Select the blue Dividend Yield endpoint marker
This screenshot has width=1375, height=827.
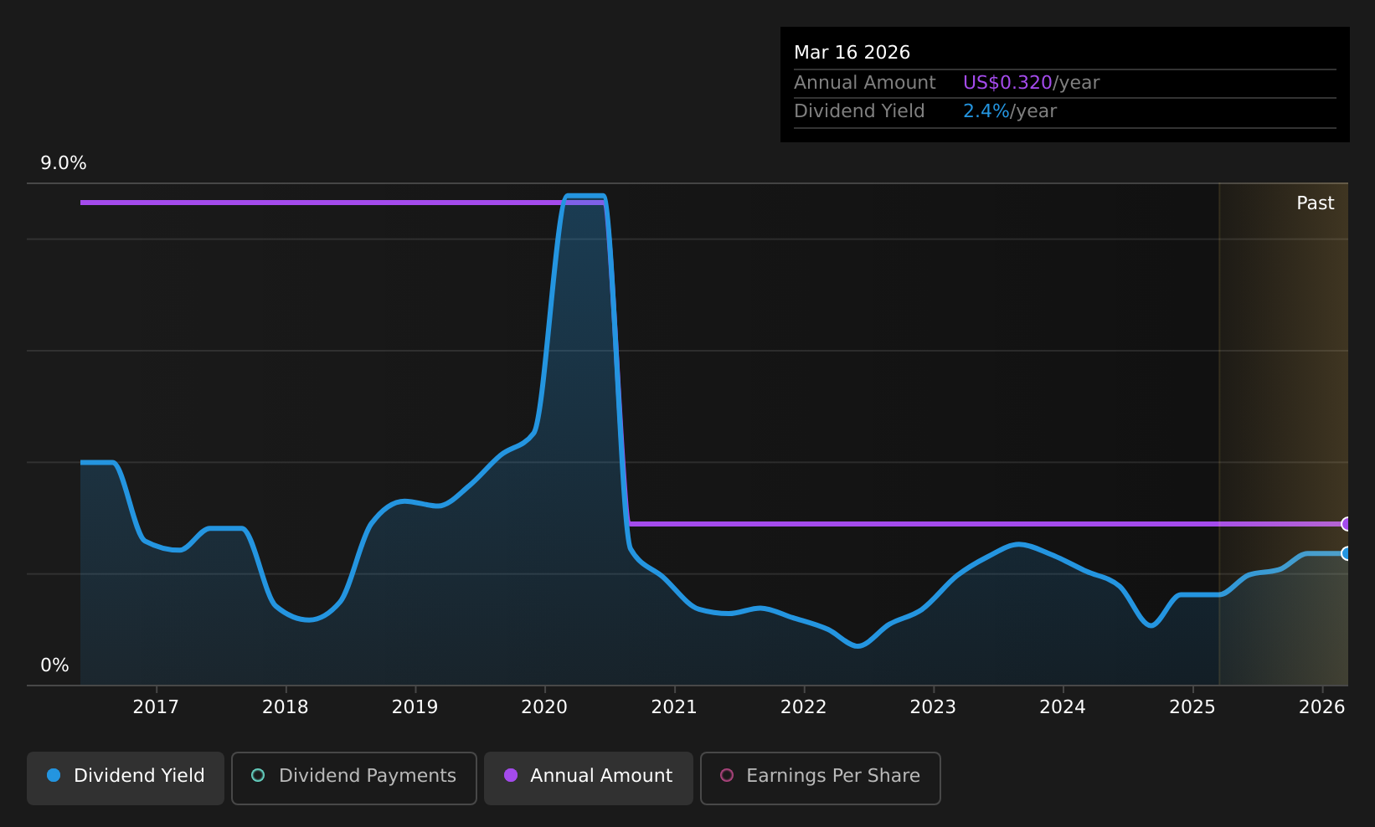pos(1347,553)
